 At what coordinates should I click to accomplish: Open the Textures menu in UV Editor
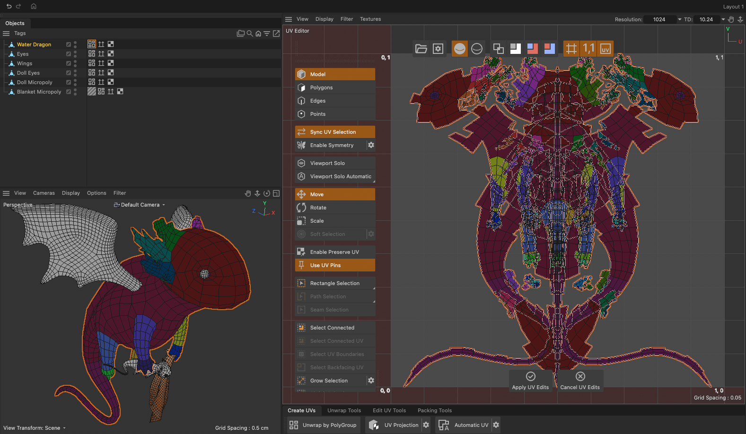(x=370, y=19)
